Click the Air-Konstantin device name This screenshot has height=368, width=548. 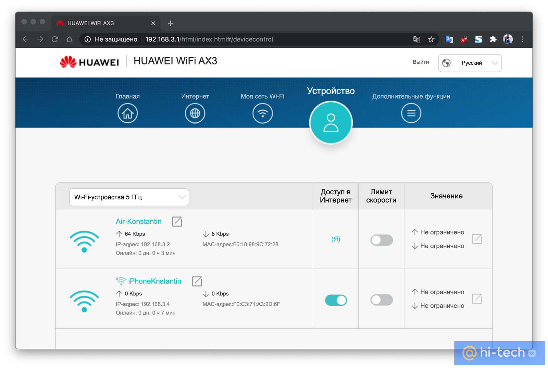[x=138, y=221]
